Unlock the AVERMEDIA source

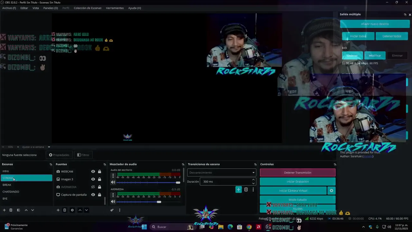[x=99, y=187]
